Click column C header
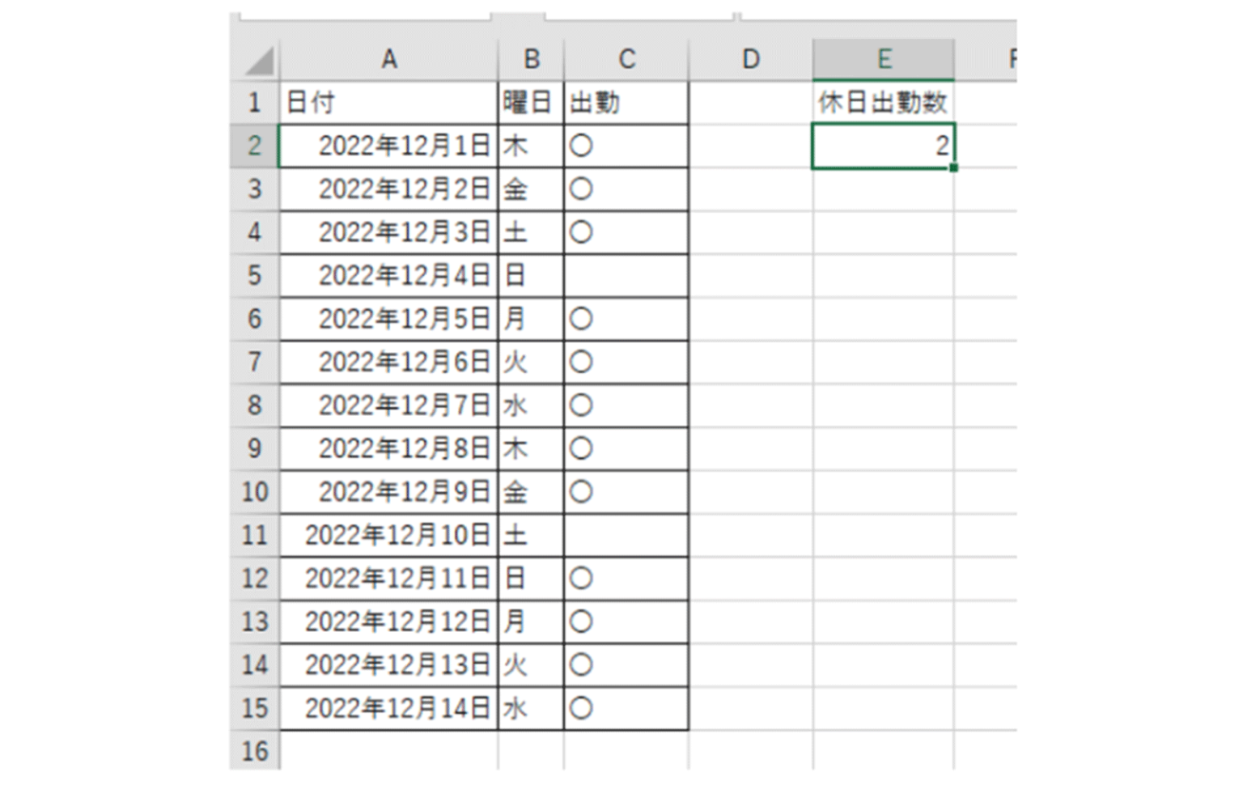Screen dimensions: 1243x785 (626, 59)
